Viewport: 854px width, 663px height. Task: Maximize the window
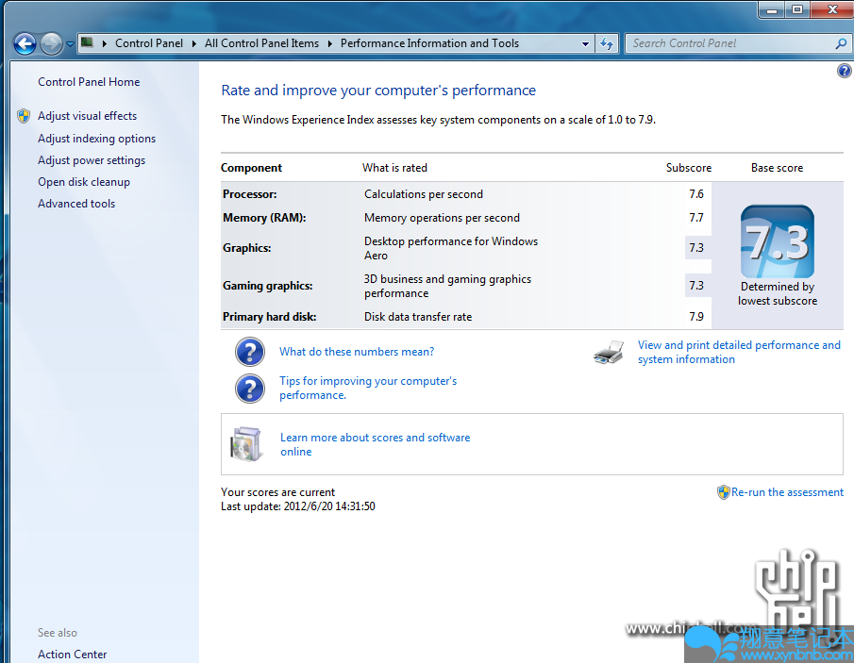[796, 9]
